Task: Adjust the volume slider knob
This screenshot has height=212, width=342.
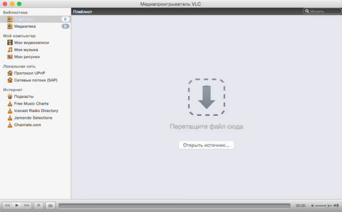Action: (x=327, y=206)
